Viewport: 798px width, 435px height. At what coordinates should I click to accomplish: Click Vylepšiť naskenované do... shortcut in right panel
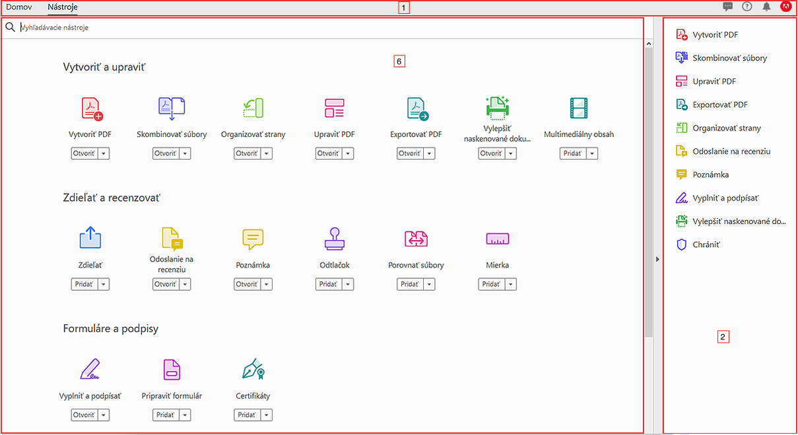[x=731, y=221]
